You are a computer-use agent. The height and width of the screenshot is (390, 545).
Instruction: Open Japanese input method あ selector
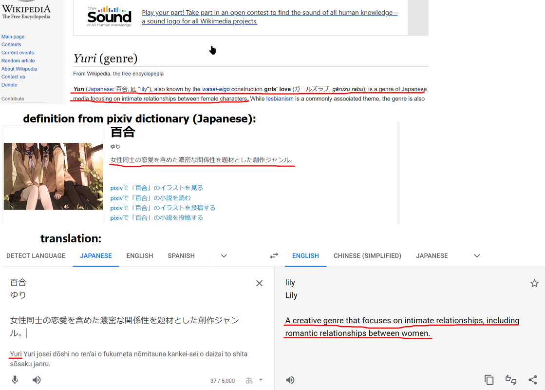(254, 380)
